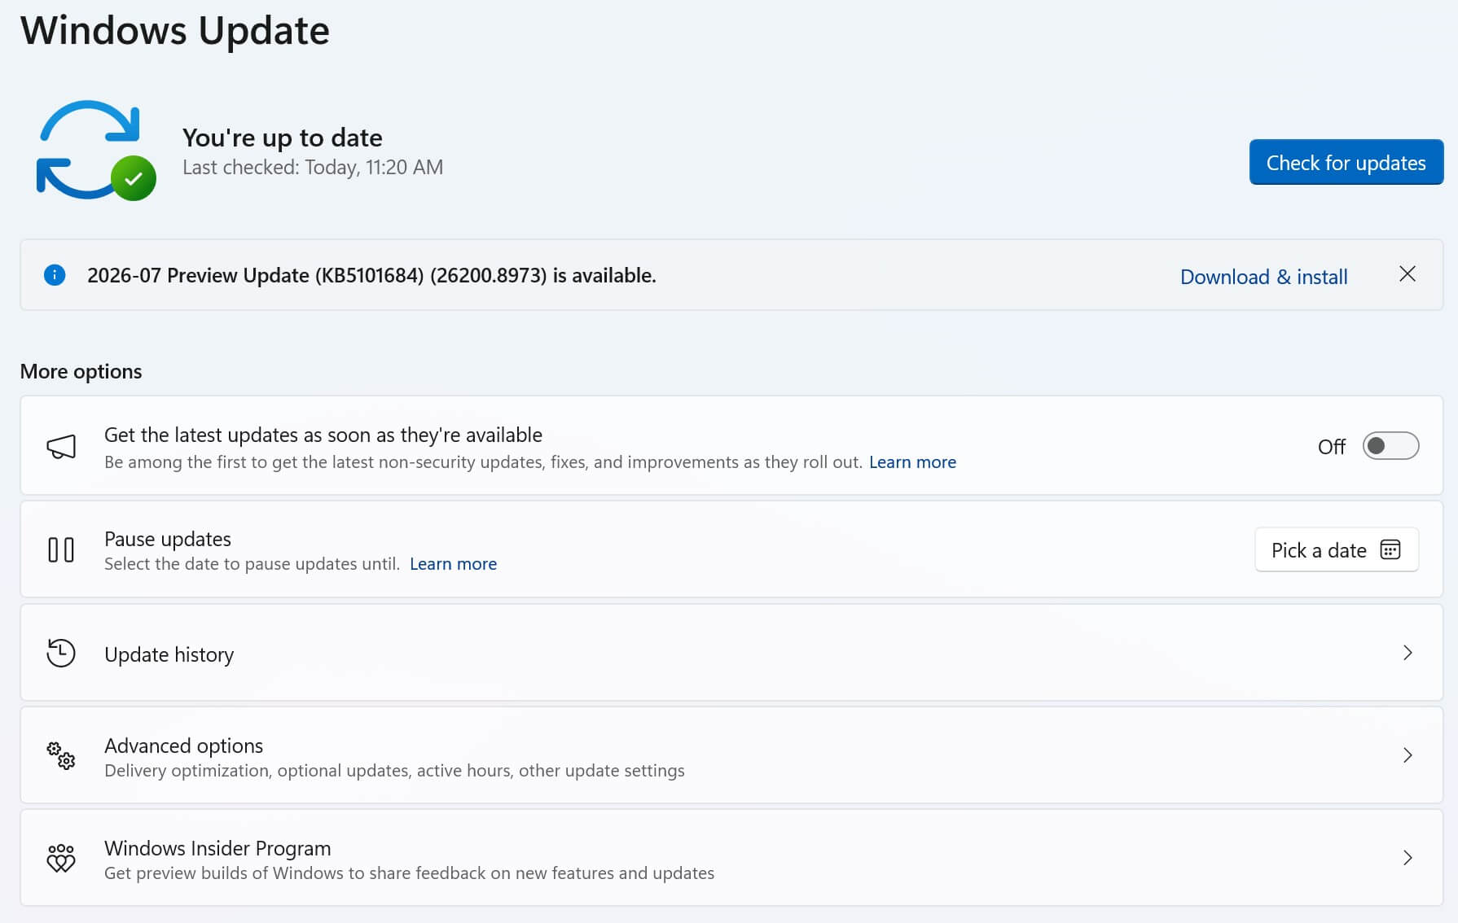The height and width of the screenshot is (923, 1458).
Task: Toggle 'Get the latest updates' switch on
Action: click(x=1390, y=446)
